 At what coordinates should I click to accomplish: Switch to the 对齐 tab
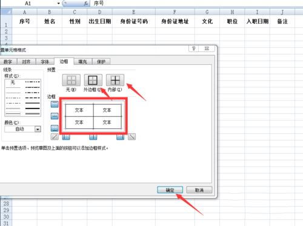pyautogui.click(x=27, y=62)
